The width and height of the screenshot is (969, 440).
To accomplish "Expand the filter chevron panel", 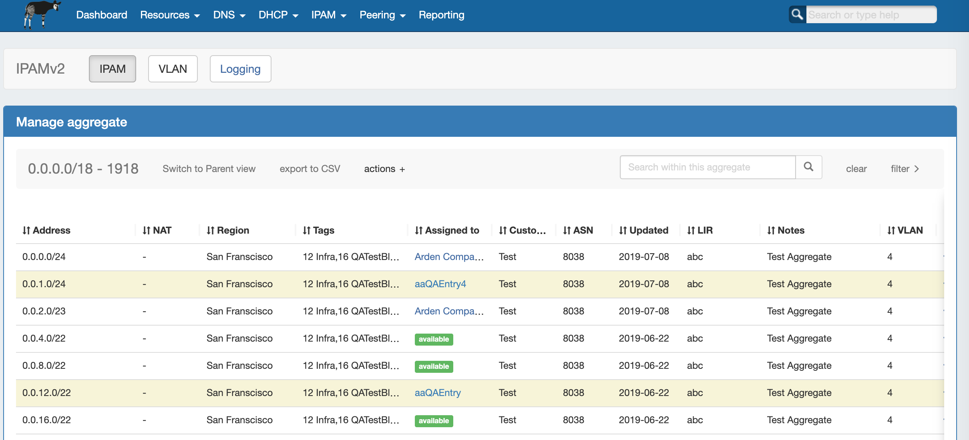I will click(x=905, y=169).
